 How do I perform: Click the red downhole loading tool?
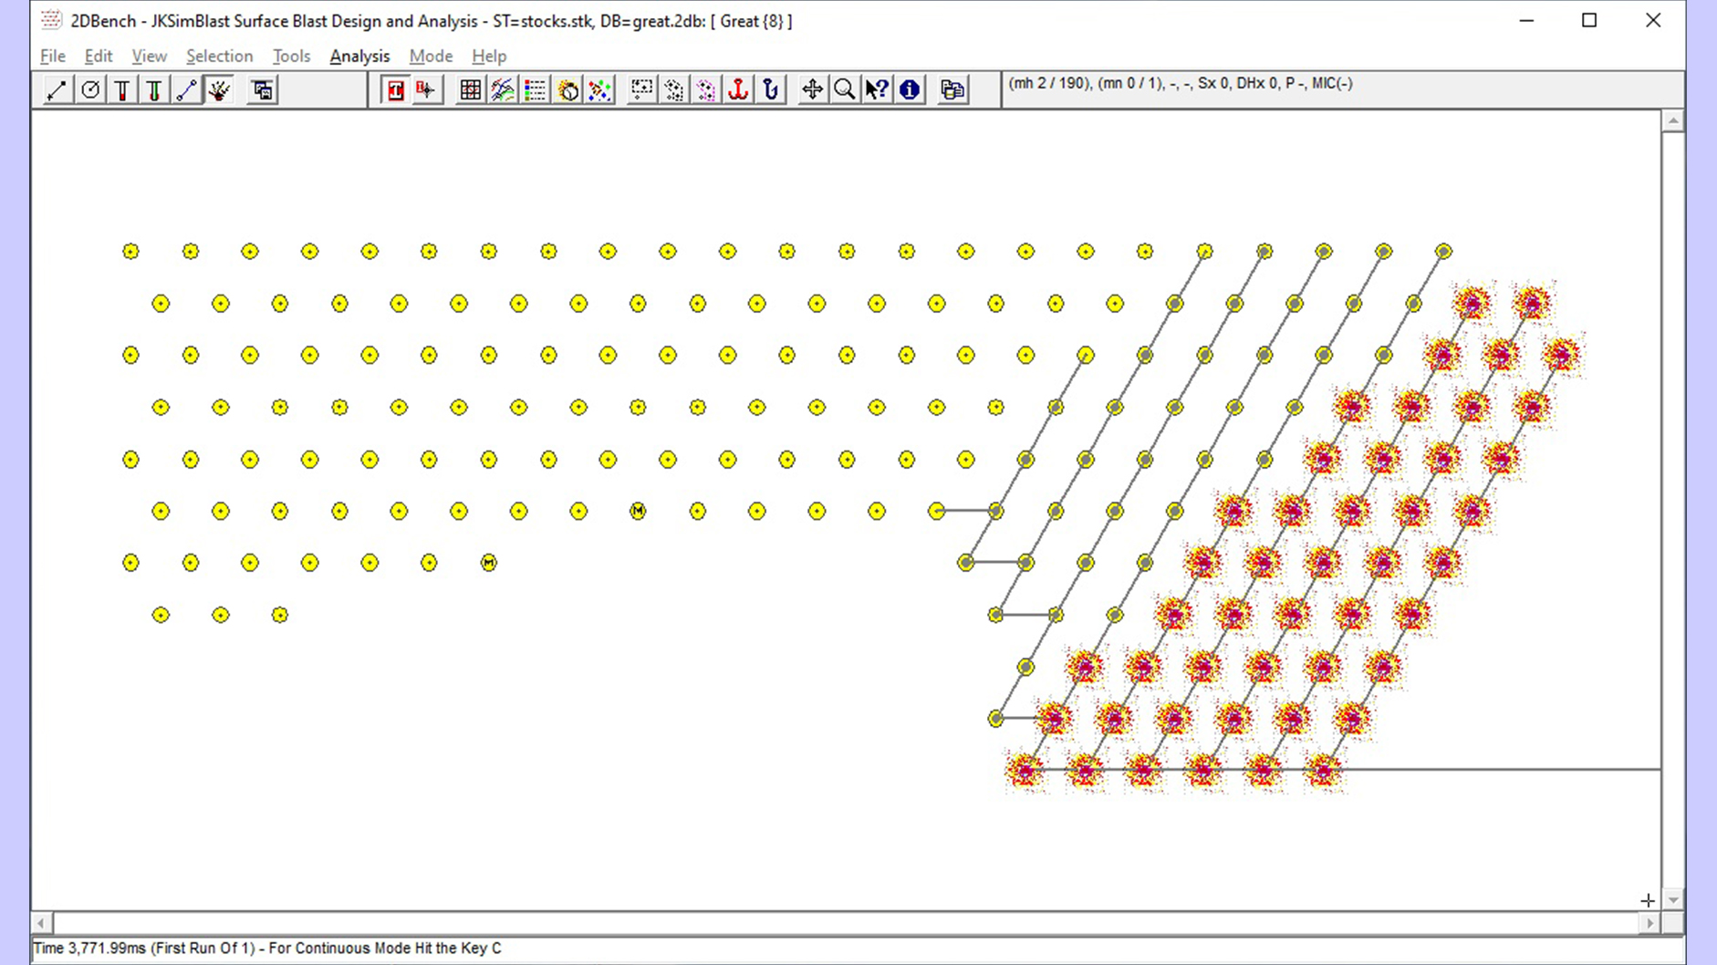pos(122,90)
